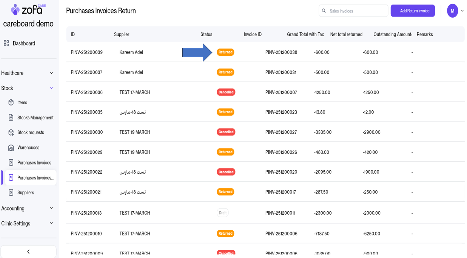Image resolution: width=467 pixels, height=258 pixels.
Task: Open Stocks Management icon in sidebar
Action: pyautogui.click(x=11, y=118)
